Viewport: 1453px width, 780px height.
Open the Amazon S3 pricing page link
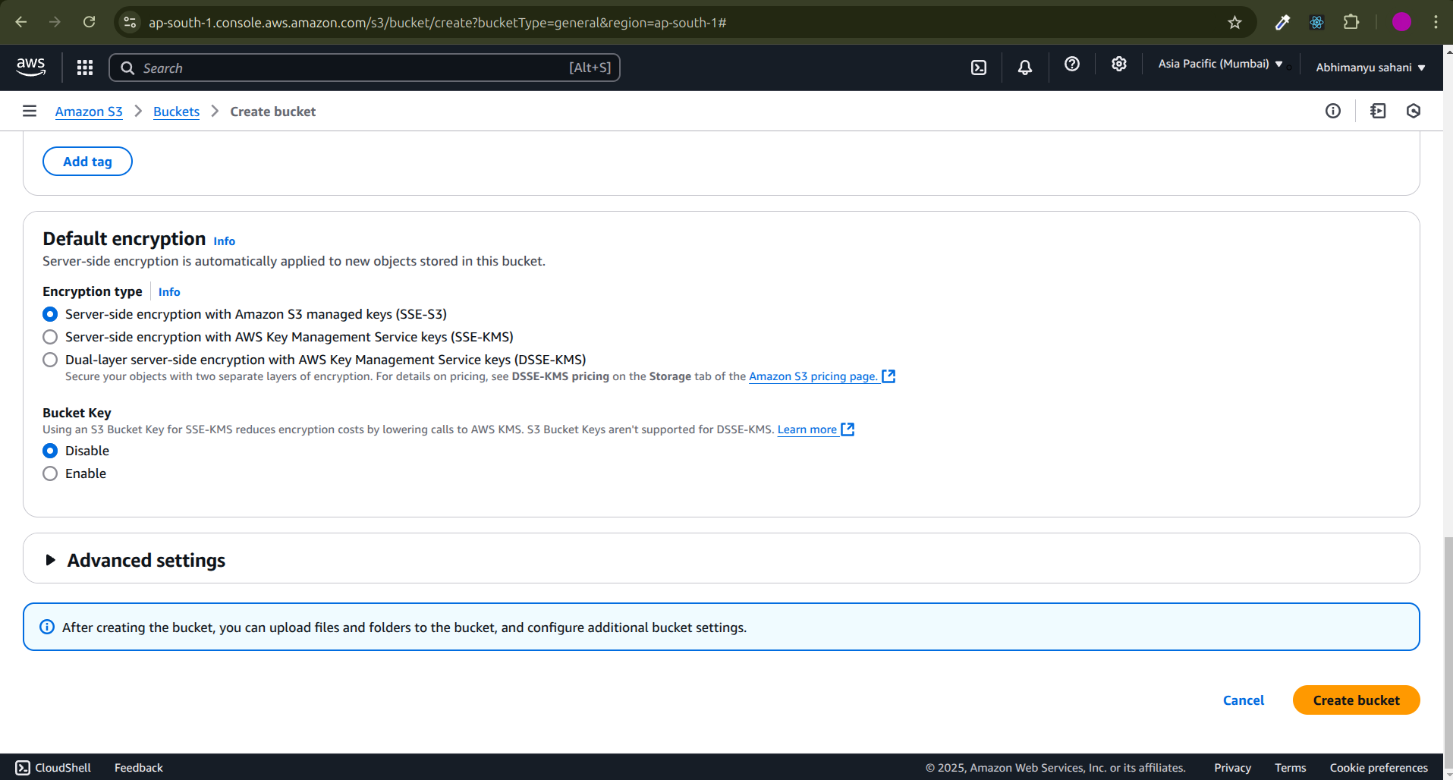pos(822,376)
